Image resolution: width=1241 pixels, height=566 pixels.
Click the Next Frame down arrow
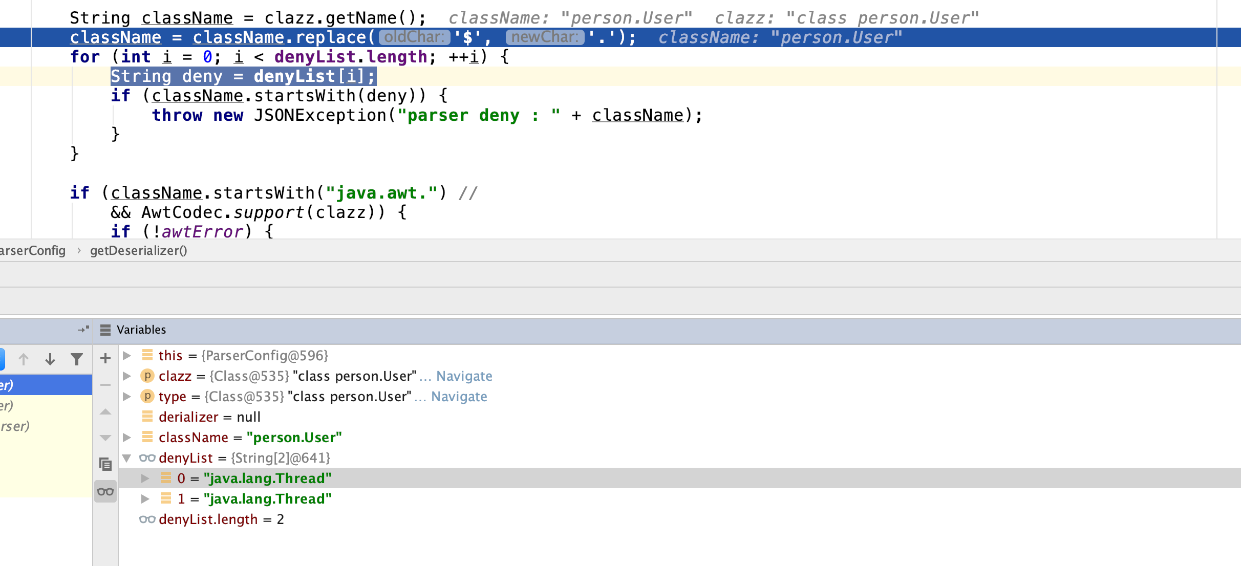click(50, 359)
